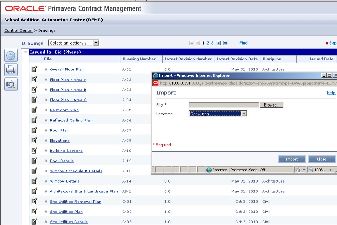Click the print icon in left sidebar
Viewport: 337px width, 225px height.
11,70
